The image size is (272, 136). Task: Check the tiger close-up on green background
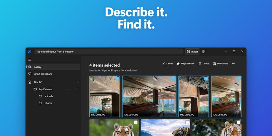pyautogui.click(x=136, y=122)
